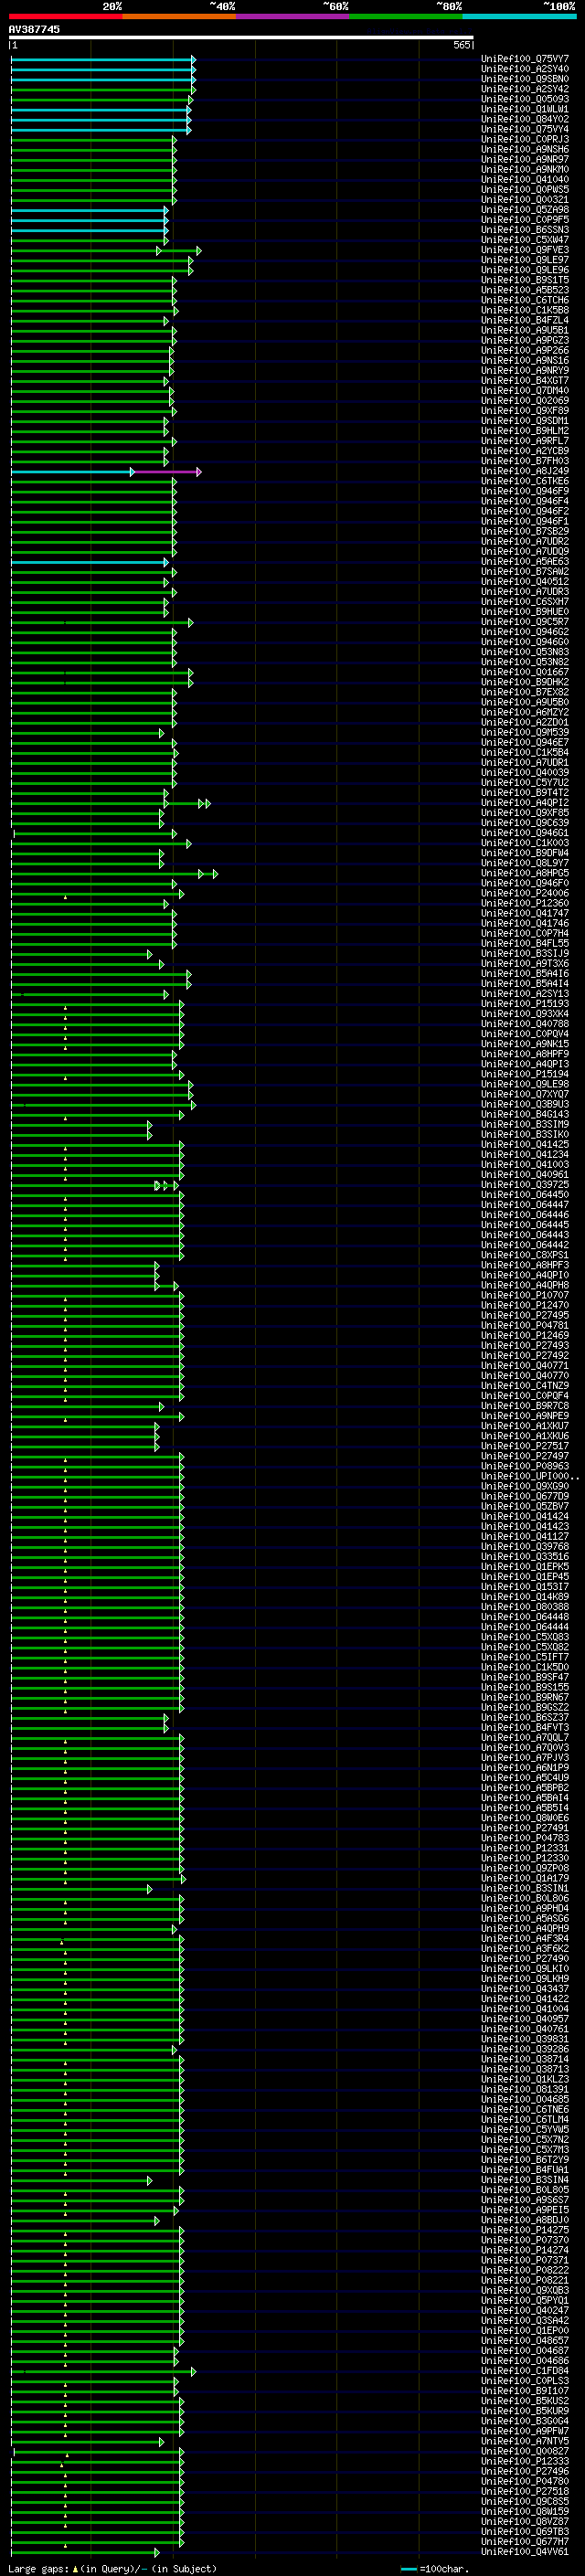Click the query end position 565
This screenshot has height=2576, width=585.
(461, 45)
